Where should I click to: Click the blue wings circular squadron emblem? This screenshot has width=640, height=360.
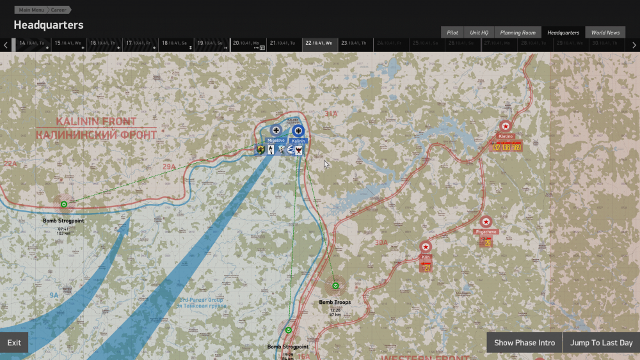[291, 150]
